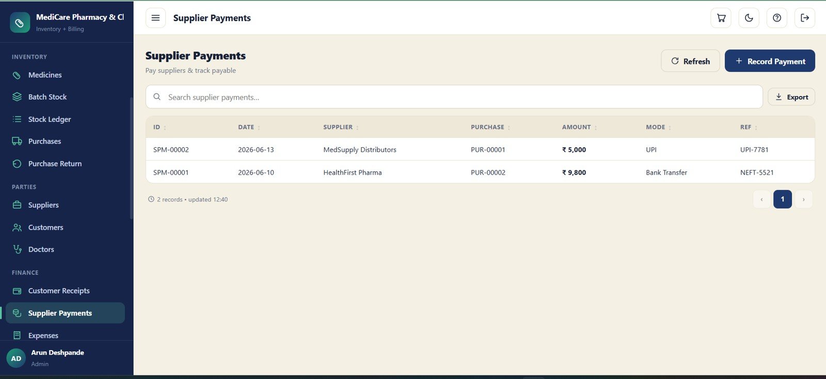Open Expenses menu item
Screen dimensions: 826x379
click(x=65, y=336)
